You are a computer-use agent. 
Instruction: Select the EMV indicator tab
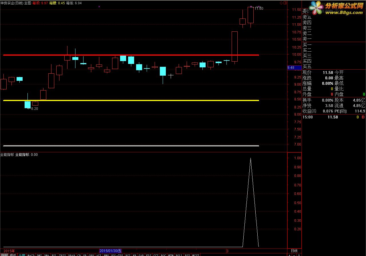[106, 255]
